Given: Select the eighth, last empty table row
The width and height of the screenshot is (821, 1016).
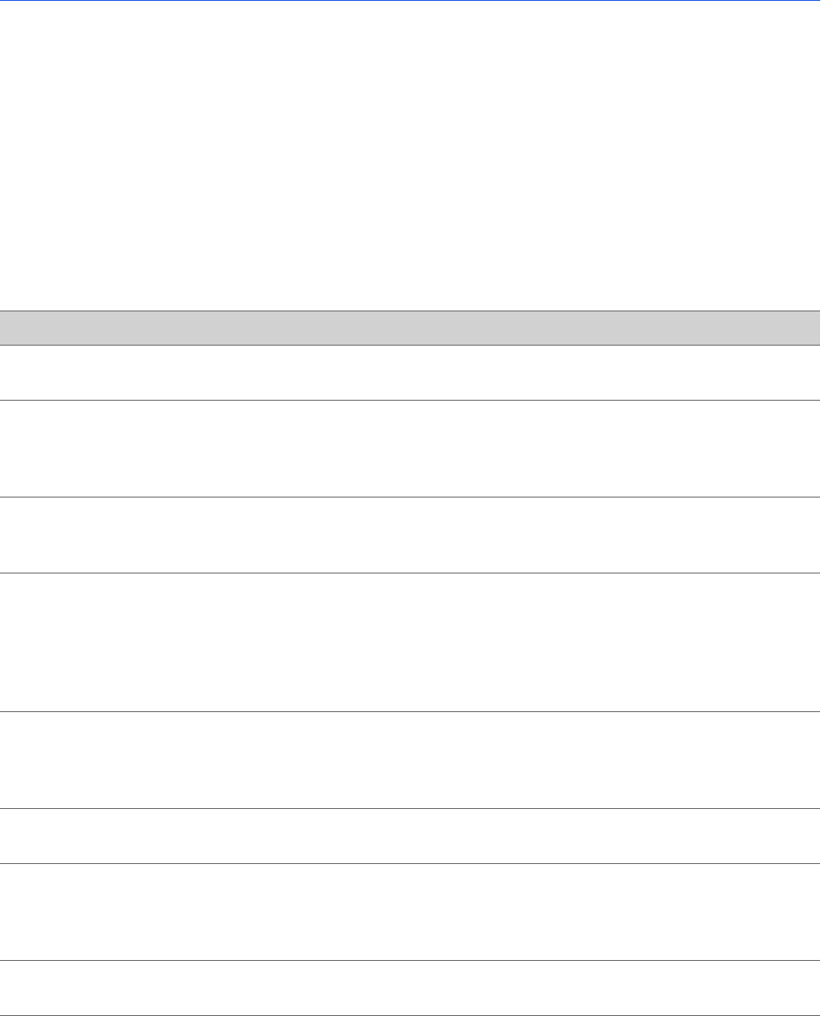Looking at the screenshot, I should click(410, 988).
